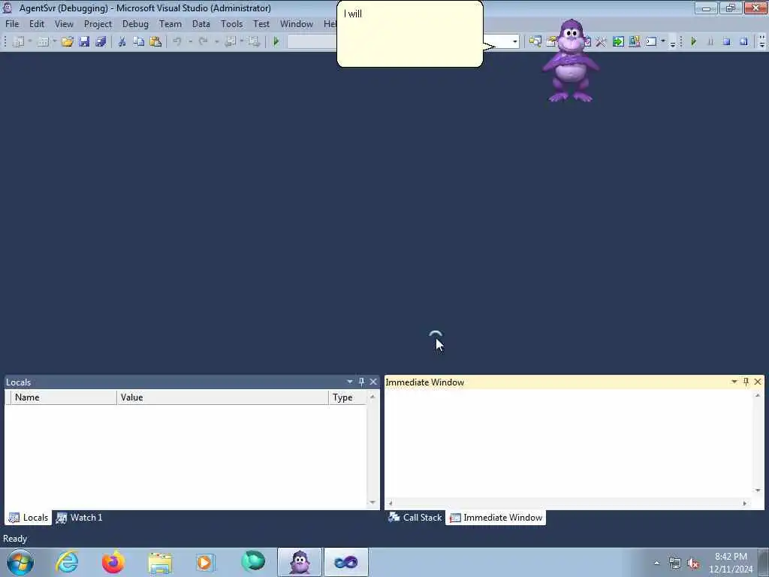The height and width of the screenshot is (577, 769).
Task: Click the purple Bonzi gorilla character
Action: click(x=571, y=61)
